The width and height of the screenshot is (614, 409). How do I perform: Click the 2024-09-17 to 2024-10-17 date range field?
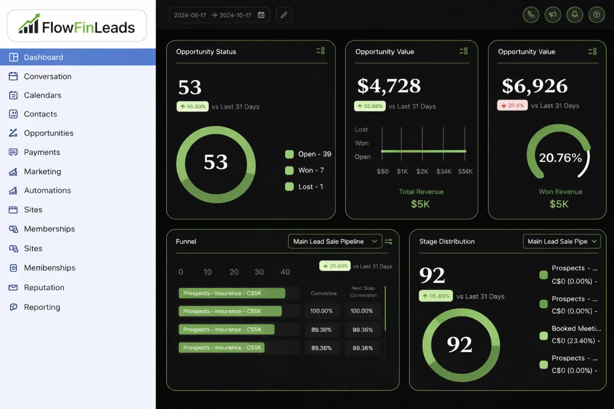[x=220, y=15]
